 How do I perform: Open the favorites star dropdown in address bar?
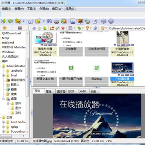click(x=106, y=28)
